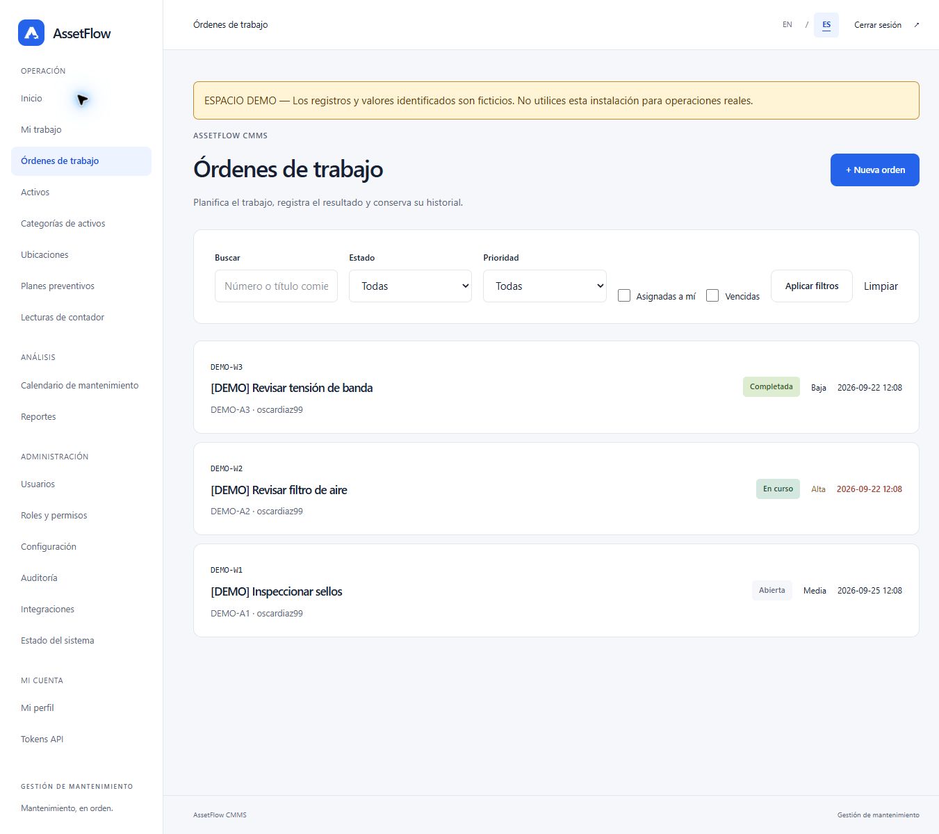
Task: Open Configuración
Action: tap(81, 547)
